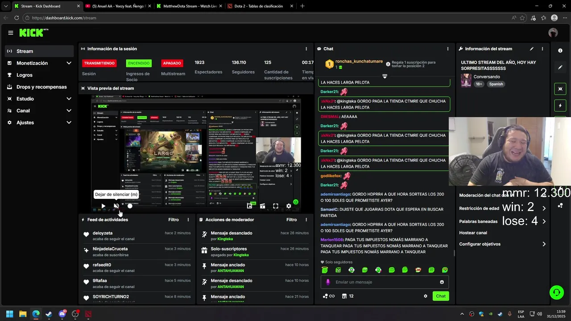The height and width of the screenshot is (321, 571).
Task: Open Logros in the left sidebar
Action: point(39,75)
